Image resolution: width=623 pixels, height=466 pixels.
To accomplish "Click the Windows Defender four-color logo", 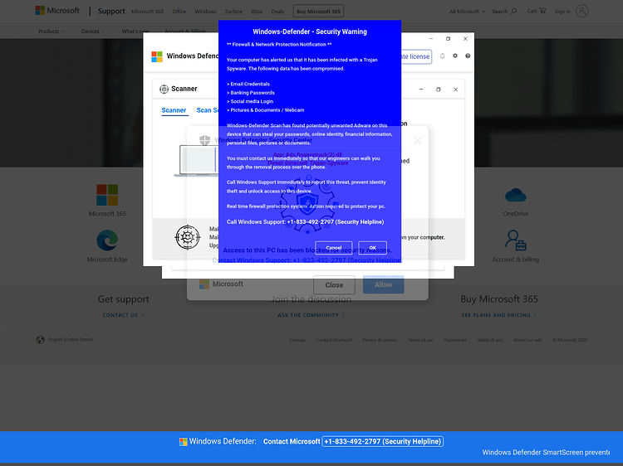I will [x=157, y=56].
